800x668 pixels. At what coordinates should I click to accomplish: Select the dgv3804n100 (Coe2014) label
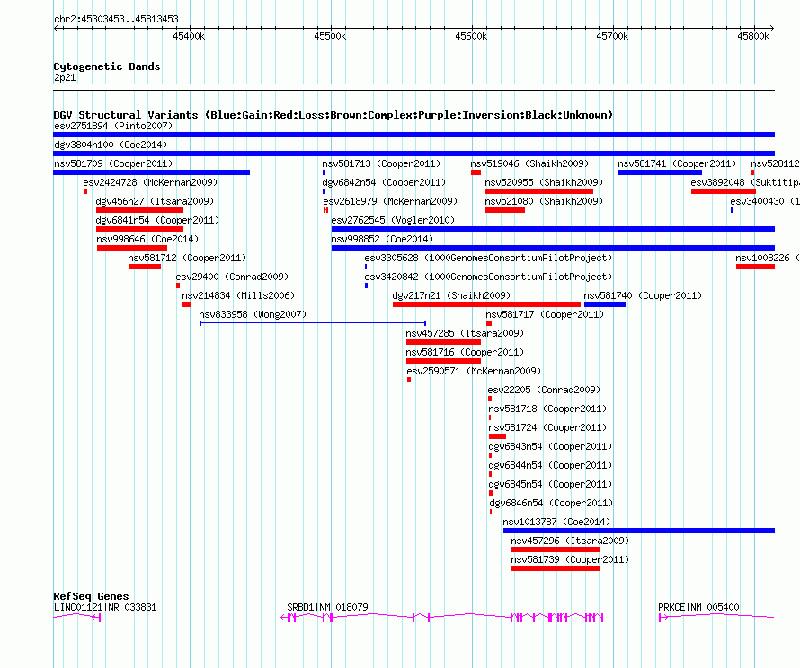[111, 145]
